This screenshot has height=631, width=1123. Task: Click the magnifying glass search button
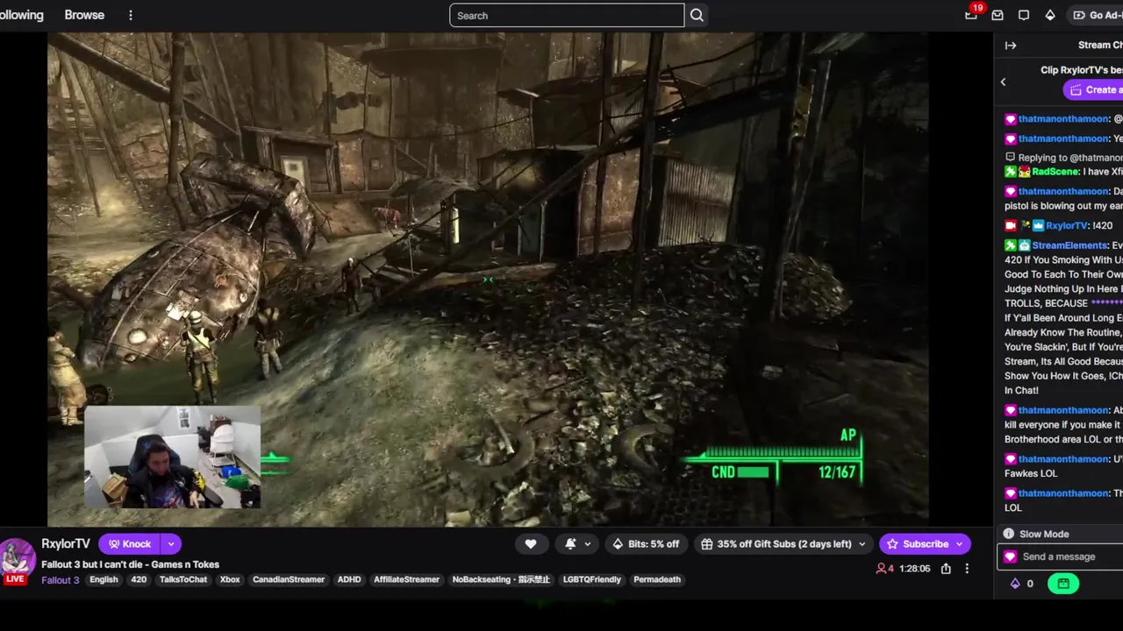(x=697, y=15)
